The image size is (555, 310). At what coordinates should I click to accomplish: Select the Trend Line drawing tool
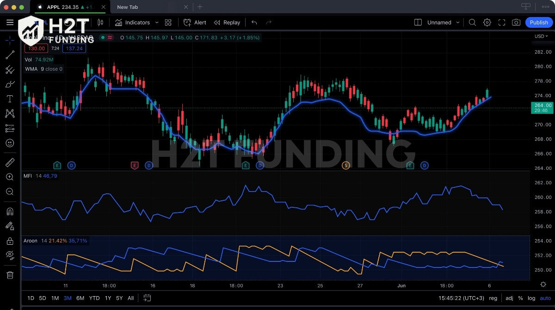(x=9, y=55)
